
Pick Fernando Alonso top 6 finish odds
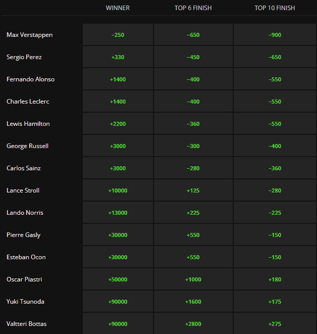193,79
